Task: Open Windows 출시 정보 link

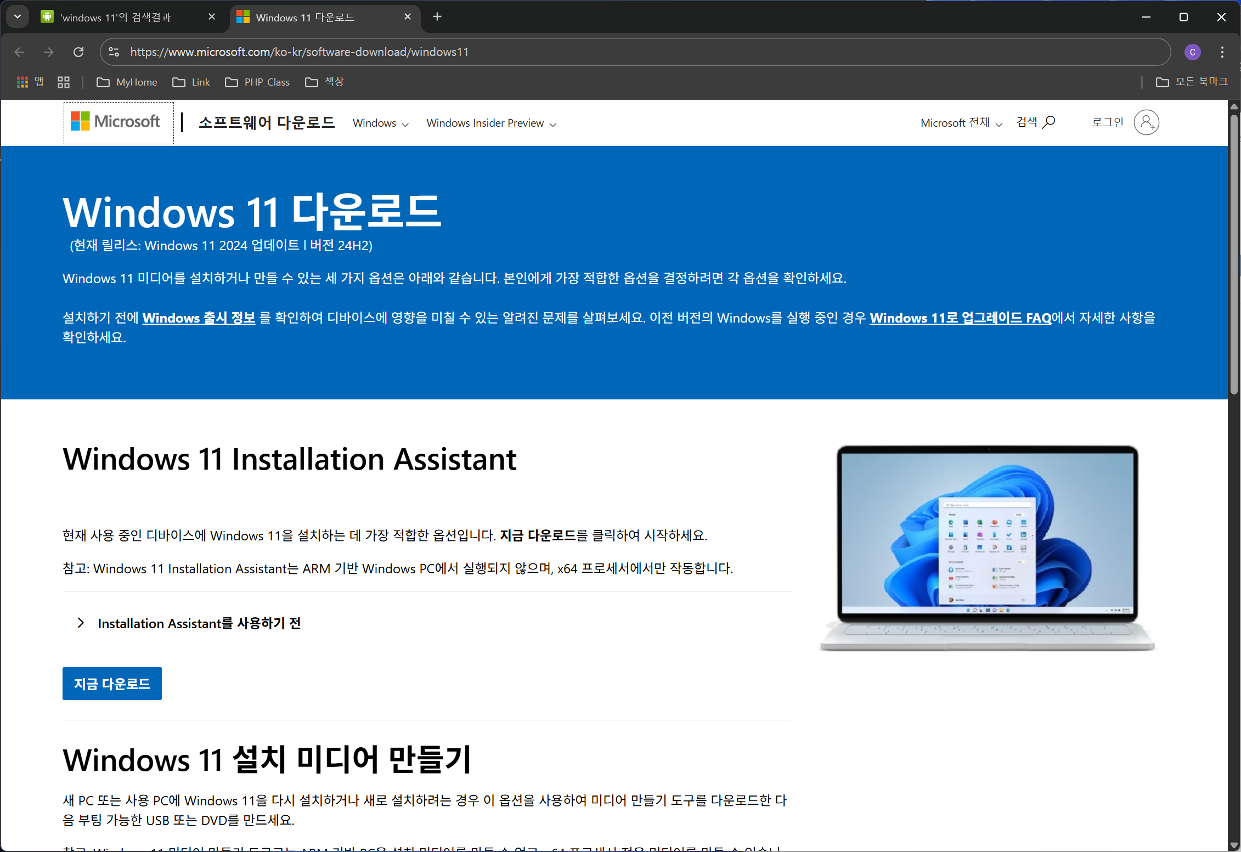Action: 199,318
